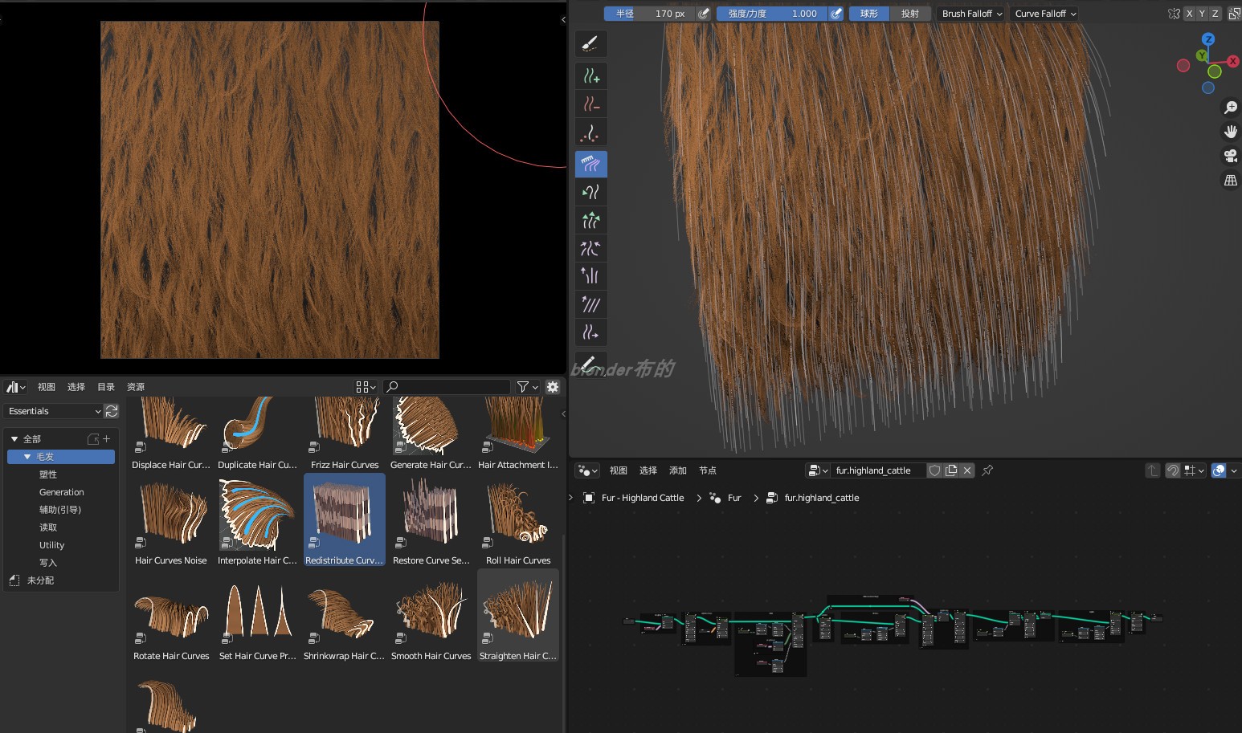Click the viewport zoom magnifier icon
The image size is (1242, 733).
[1230, 107]
